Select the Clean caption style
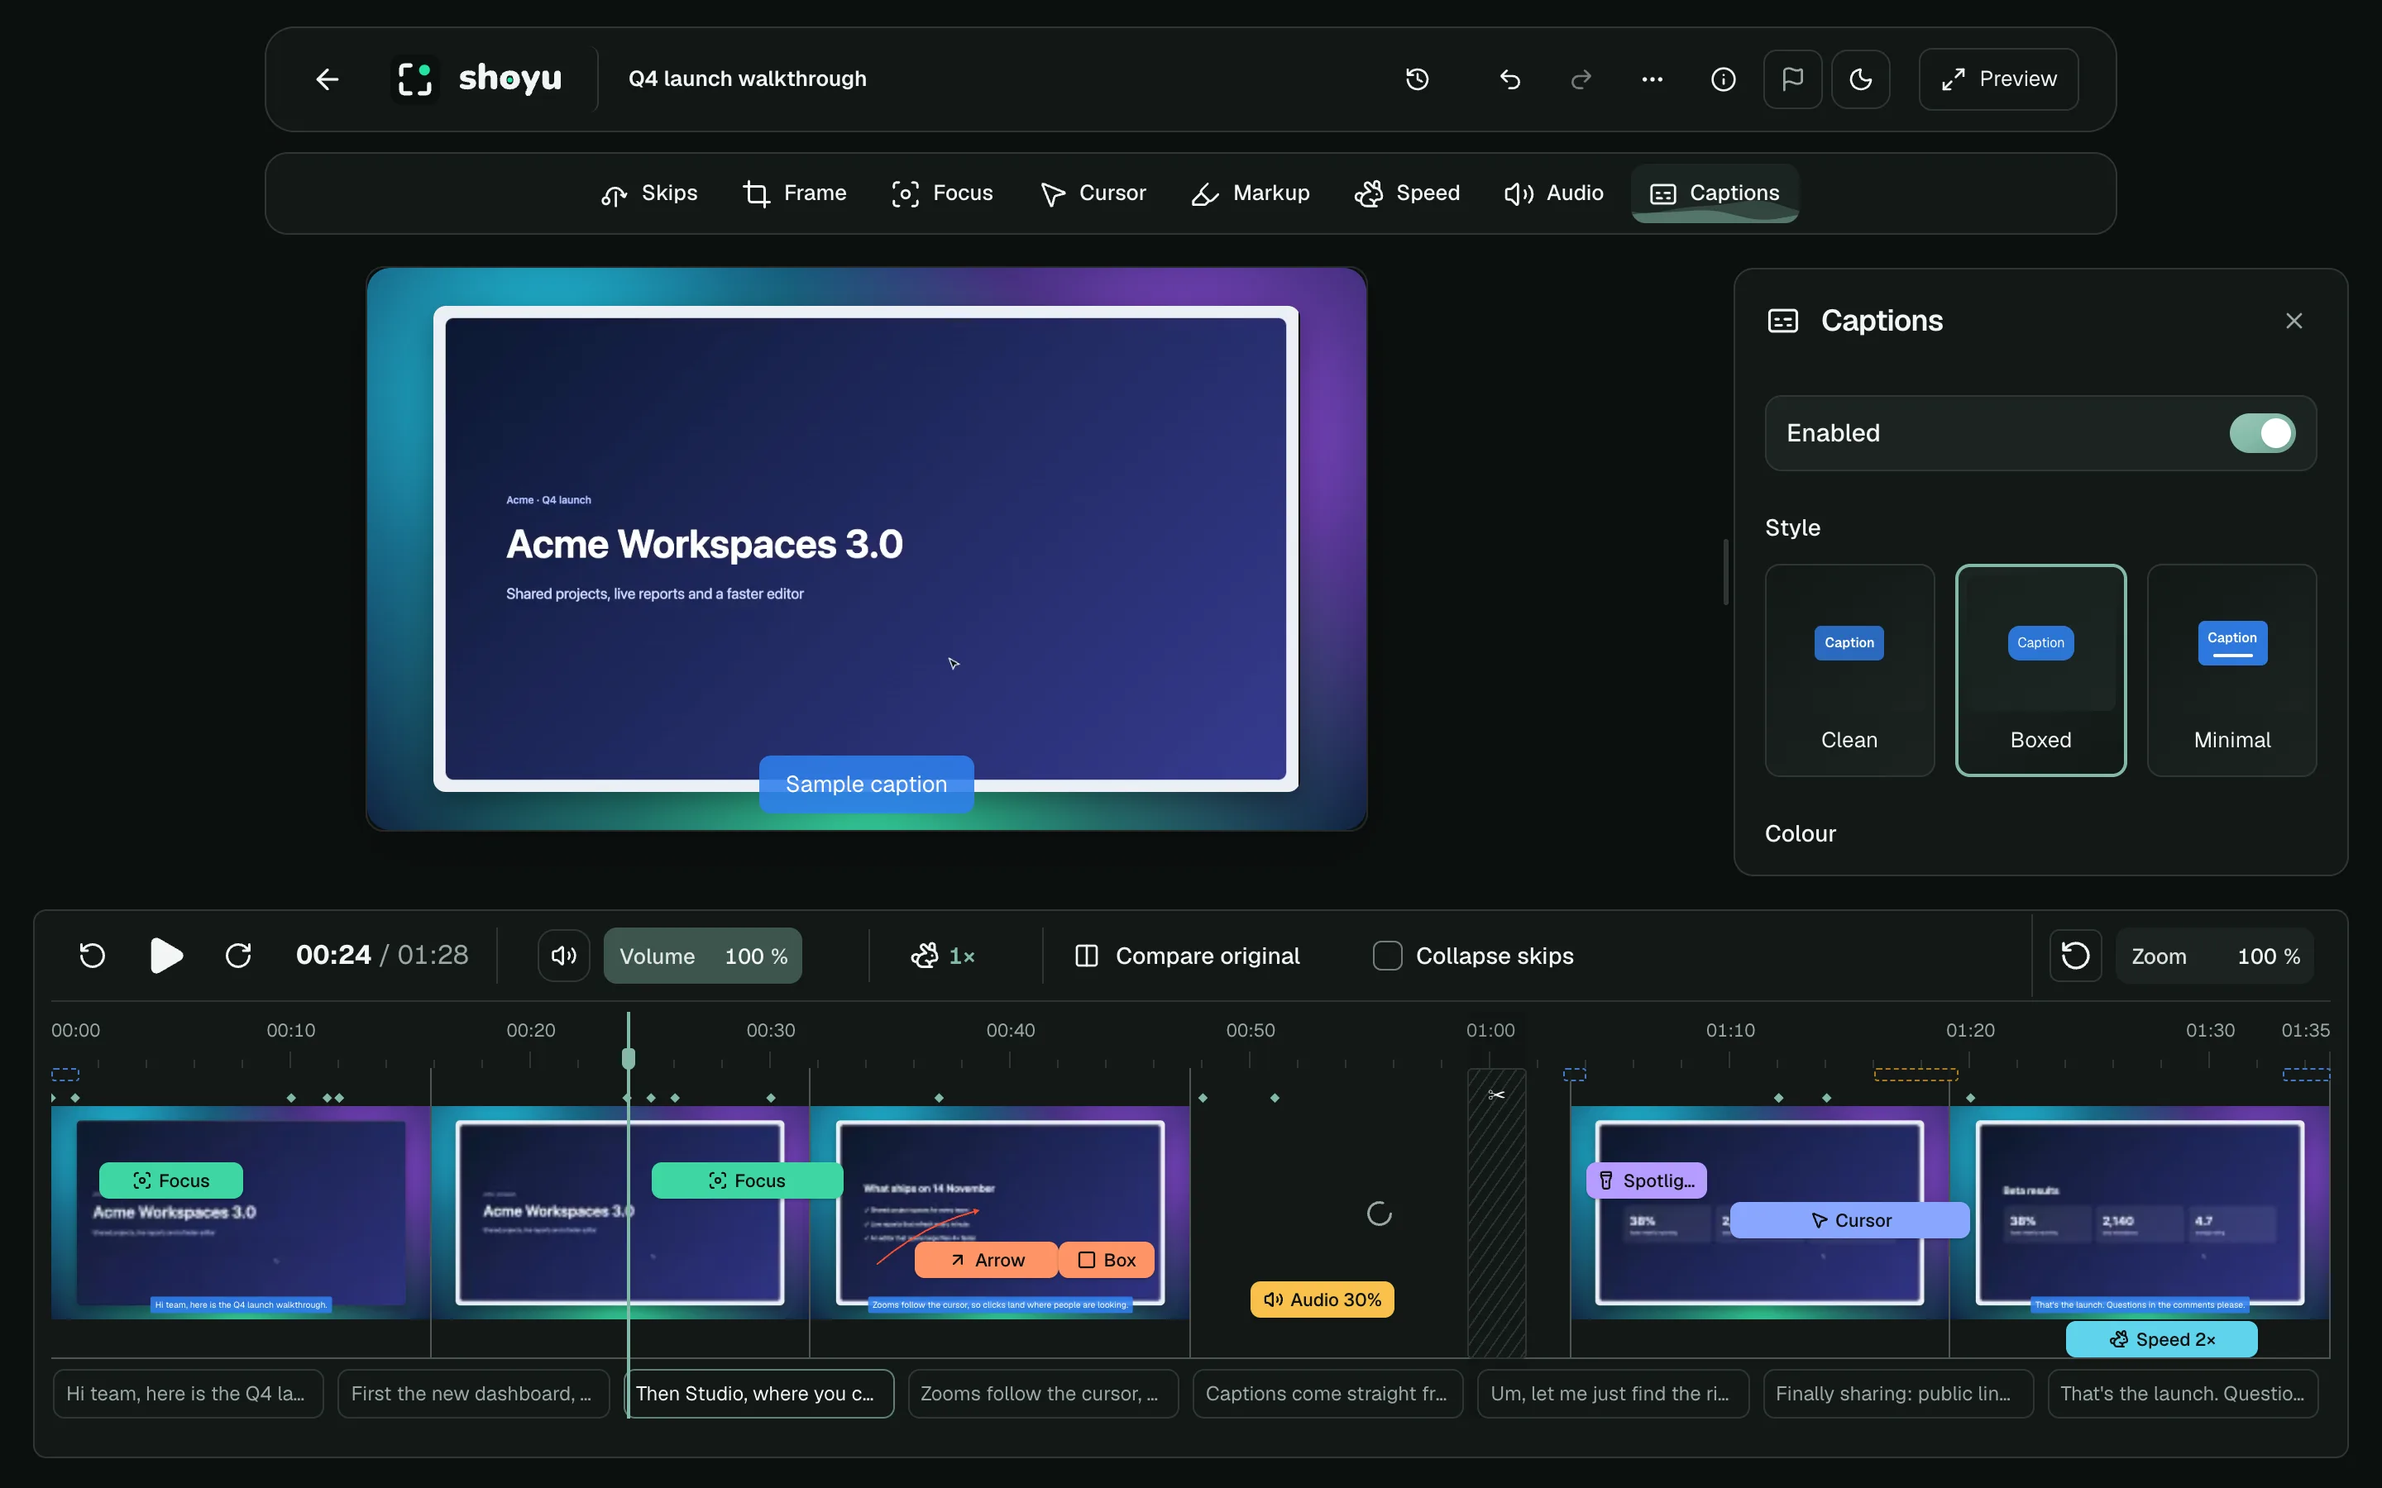2382x1488 pixels. 1849,670
